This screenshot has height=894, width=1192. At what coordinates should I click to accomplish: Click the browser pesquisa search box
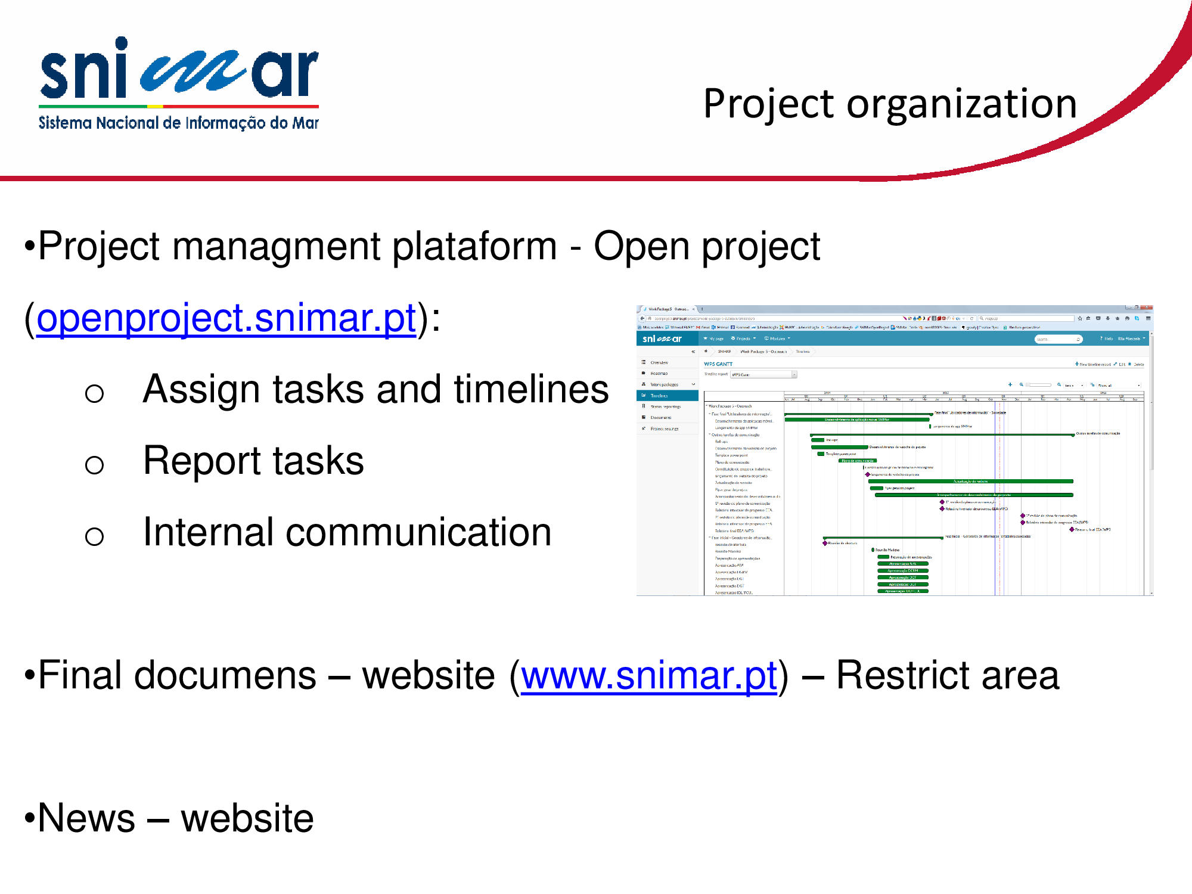[x=1026, y=318]
